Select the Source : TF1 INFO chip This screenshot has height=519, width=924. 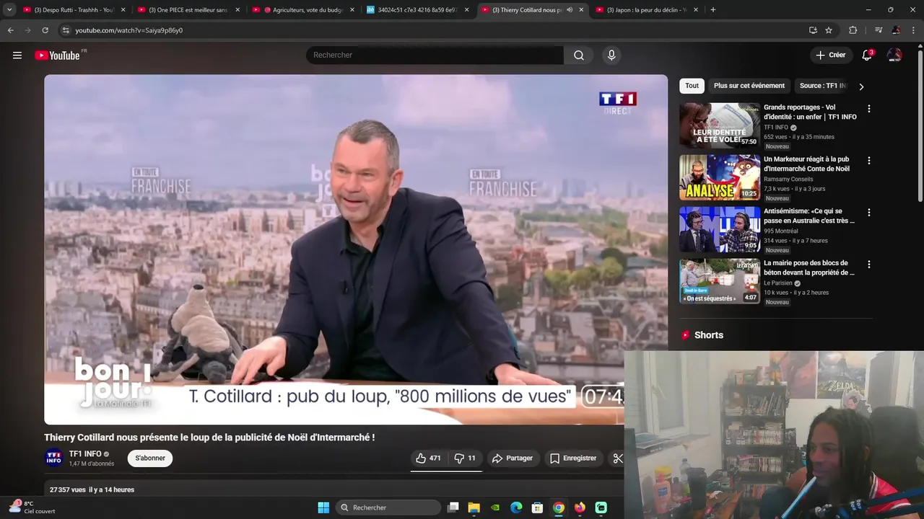pos(822,86)
